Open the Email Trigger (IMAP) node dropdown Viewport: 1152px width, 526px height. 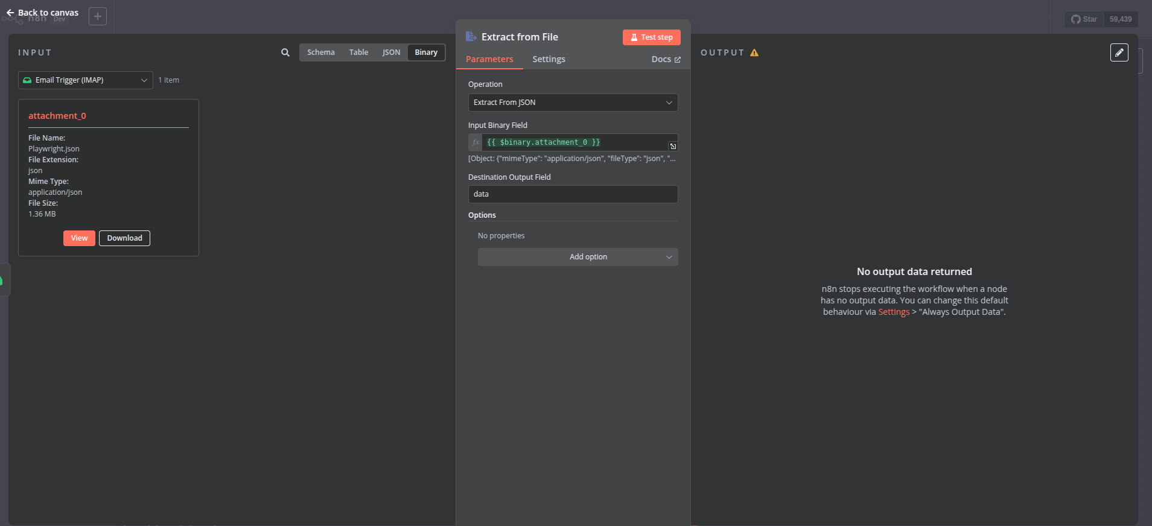click(x=85, y=80)
